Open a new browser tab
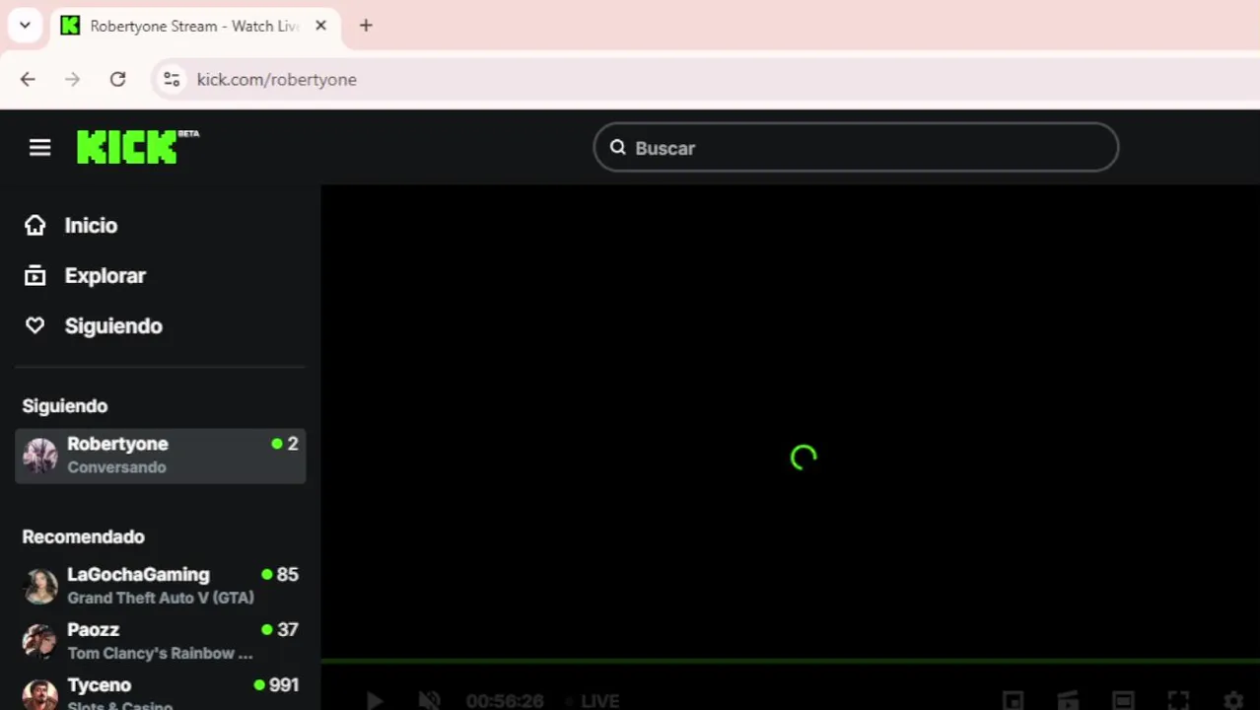 coord(366,26)
